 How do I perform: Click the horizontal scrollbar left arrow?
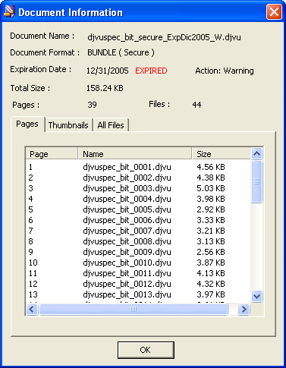32,310
